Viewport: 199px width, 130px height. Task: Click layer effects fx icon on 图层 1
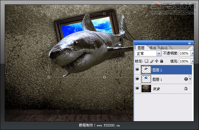point(186,79)
